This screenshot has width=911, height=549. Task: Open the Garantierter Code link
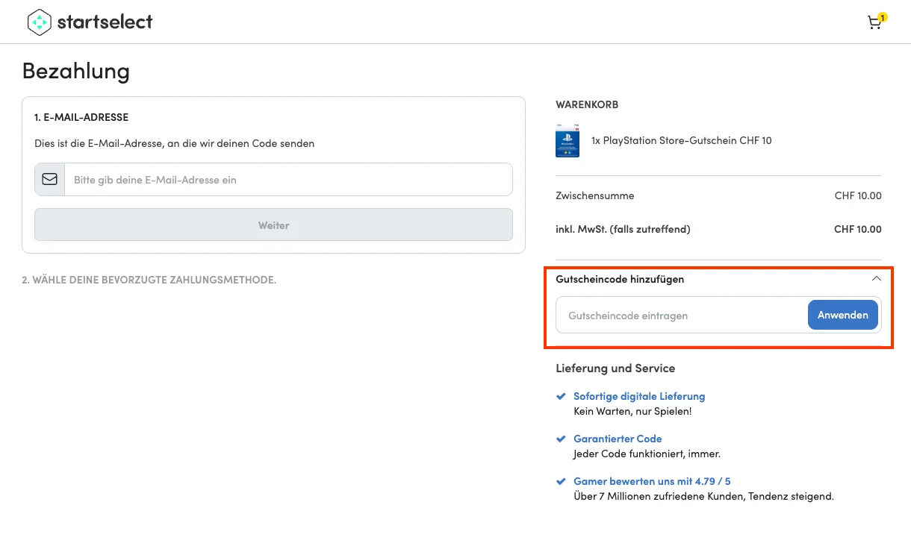pos(618,439)
